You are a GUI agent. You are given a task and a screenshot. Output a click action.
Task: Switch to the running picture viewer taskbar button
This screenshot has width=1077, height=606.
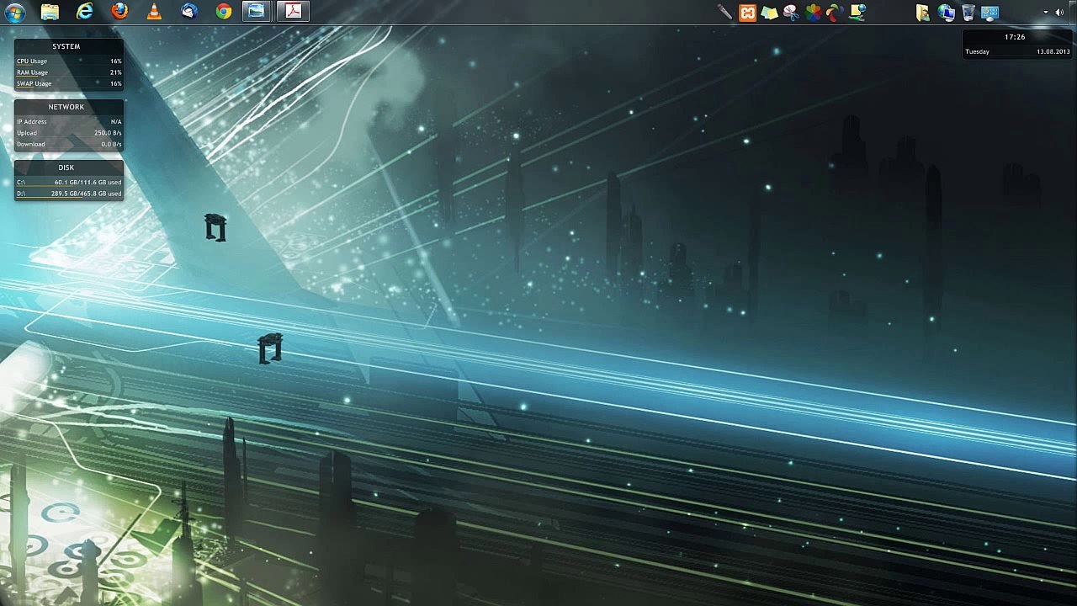click(x=257, y=11)
